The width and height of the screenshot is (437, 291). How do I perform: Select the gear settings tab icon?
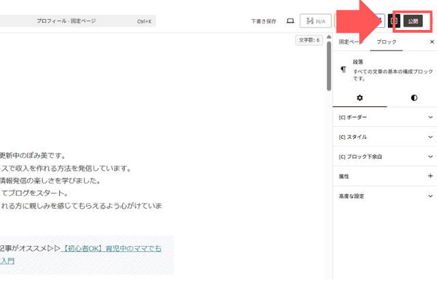click(x=360, y=97)
